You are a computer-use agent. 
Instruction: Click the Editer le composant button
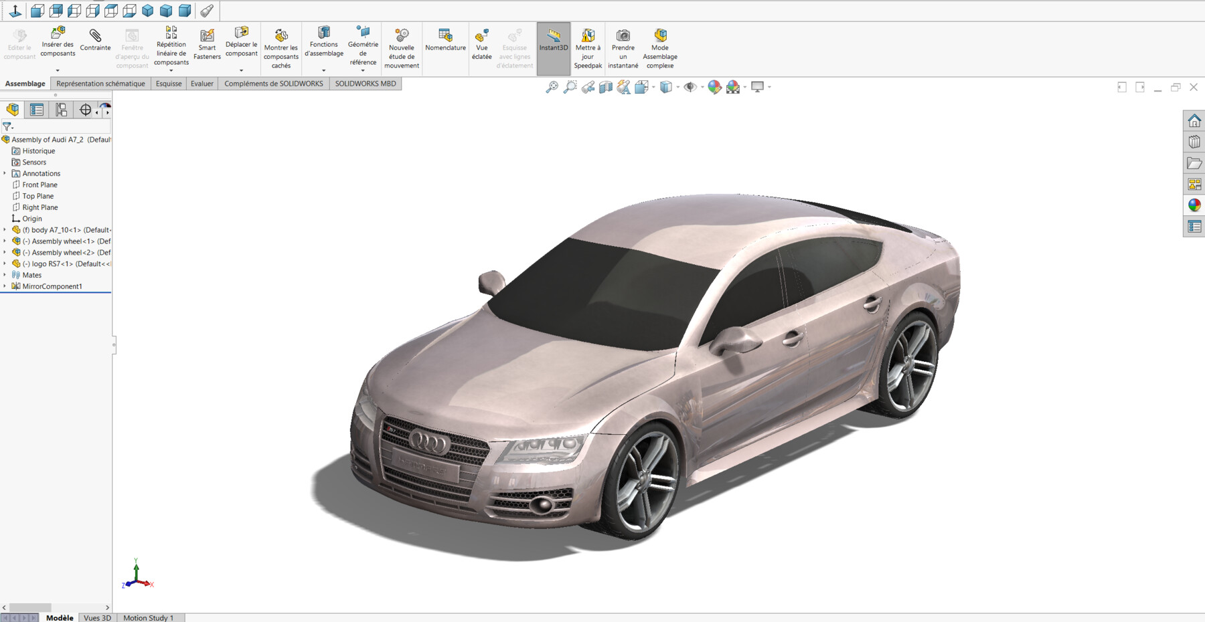click(x=20, y=42)
